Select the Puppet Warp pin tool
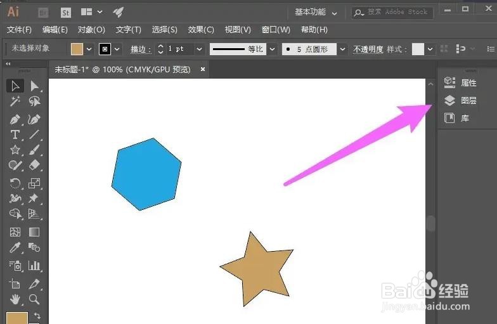497x324 pixels. (x=34, y=198)
